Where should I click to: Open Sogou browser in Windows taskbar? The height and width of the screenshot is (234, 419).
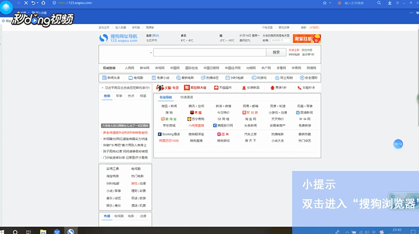[71, 232]
